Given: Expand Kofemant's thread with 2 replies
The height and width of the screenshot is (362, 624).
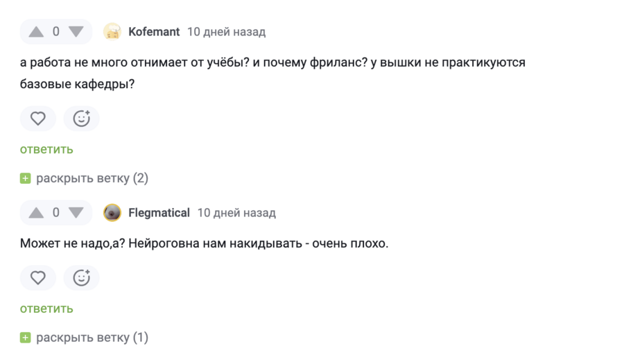Looking at the screenshot, I should 92,178.
